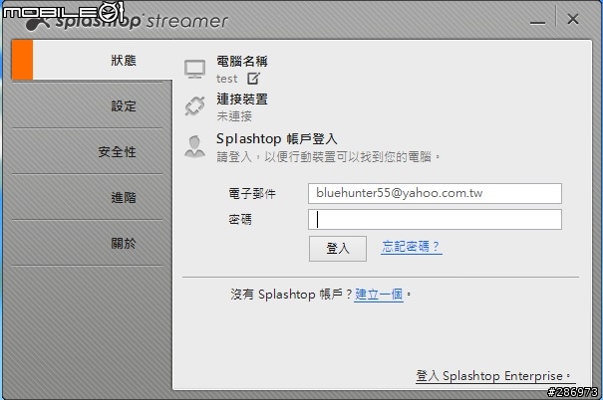Click the computer monitor icon
The height and width of the screenshot is (400, 603).
click(x=195, y=70)
